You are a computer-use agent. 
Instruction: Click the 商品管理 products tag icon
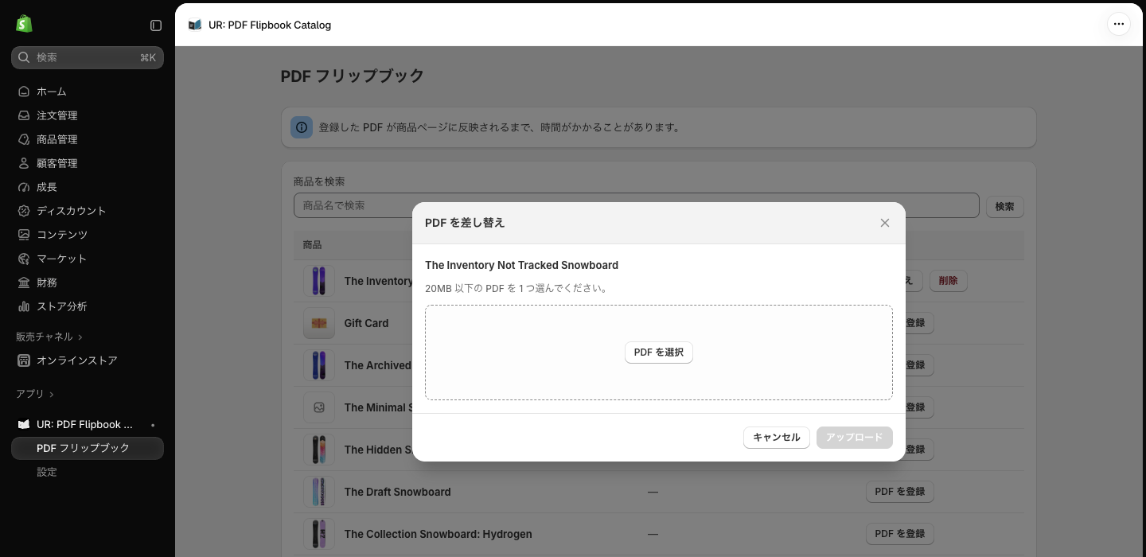(x=24, y=139)
